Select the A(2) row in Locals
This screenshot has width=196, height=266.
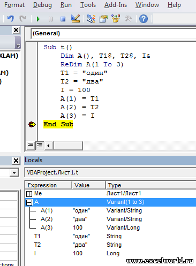pos(110,219)
